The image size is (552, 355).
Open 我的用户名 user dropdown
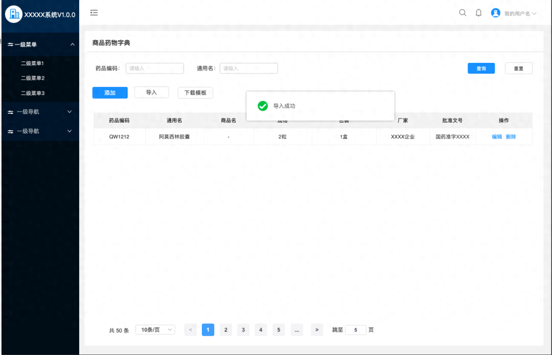(520, 13)
